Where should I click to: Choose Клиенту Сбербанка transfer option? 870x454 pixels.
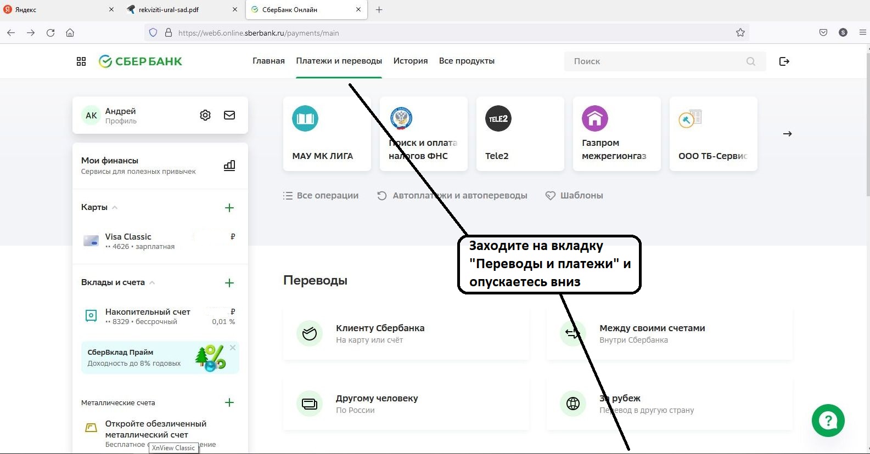tap(406, 333)
